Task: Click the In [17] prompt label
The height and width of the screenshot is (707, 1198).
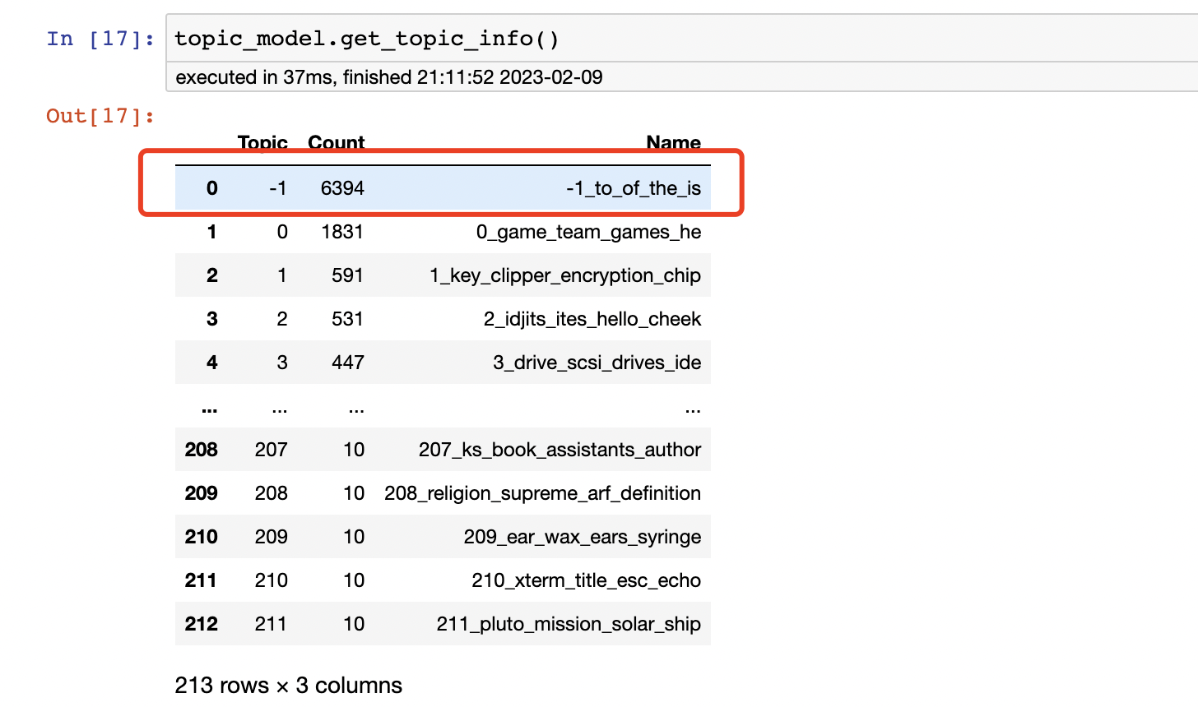Action: point(93,38)
